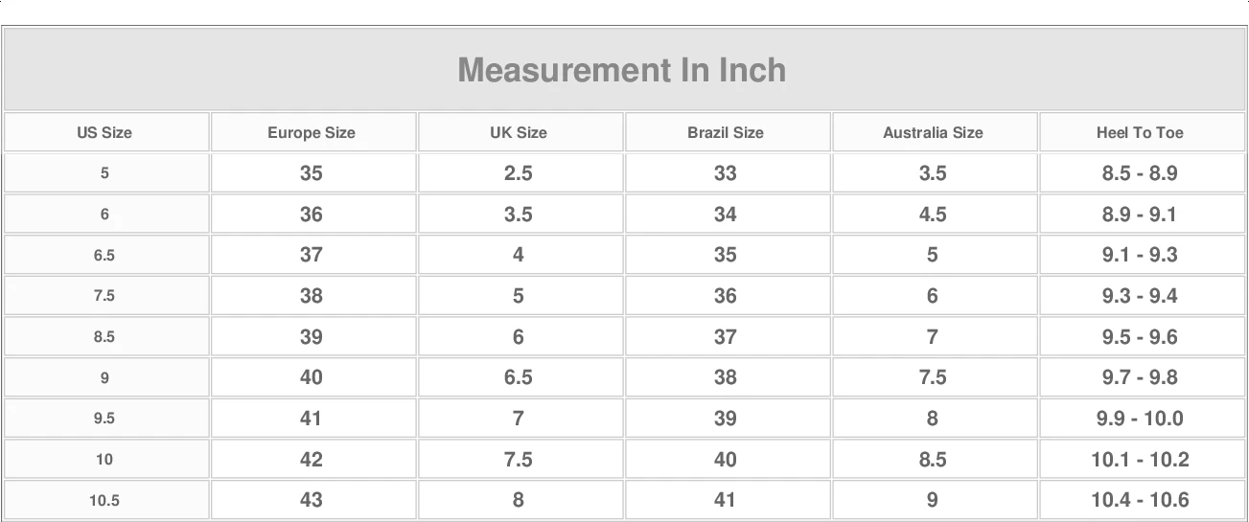The image size is (1249, 522).
Task: Select the heel to toe 8.5 - 8.9 cell
Action: pyautogui.click(x=1140, y=173)
